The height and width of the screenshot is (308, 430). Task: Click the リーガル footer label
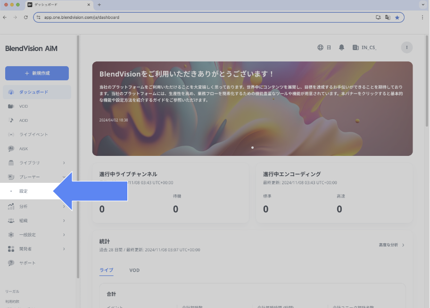pos(12,291)
